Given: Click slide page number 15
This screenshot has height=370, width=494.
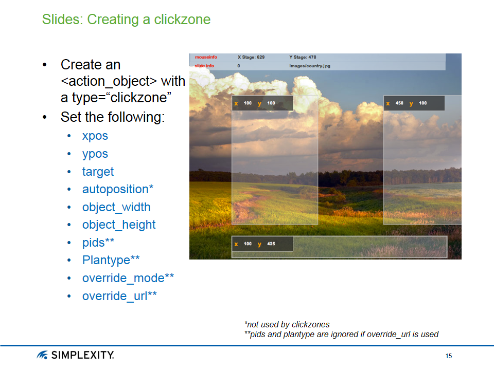Looking at the screenshot, I should 448,357.
